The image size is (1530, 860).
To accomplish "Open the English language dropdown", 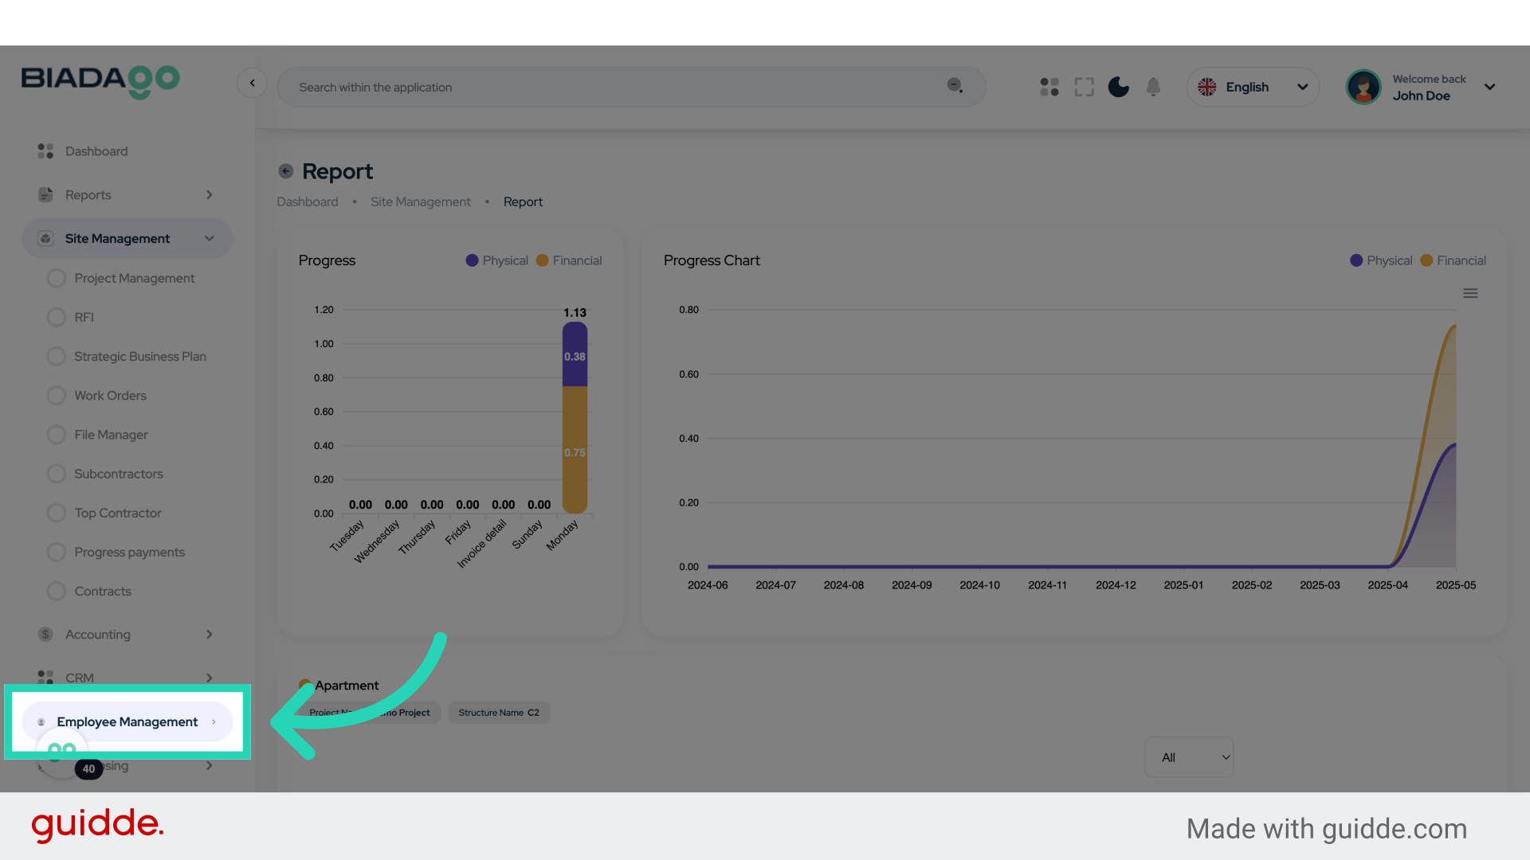I will coord(1253,87).
